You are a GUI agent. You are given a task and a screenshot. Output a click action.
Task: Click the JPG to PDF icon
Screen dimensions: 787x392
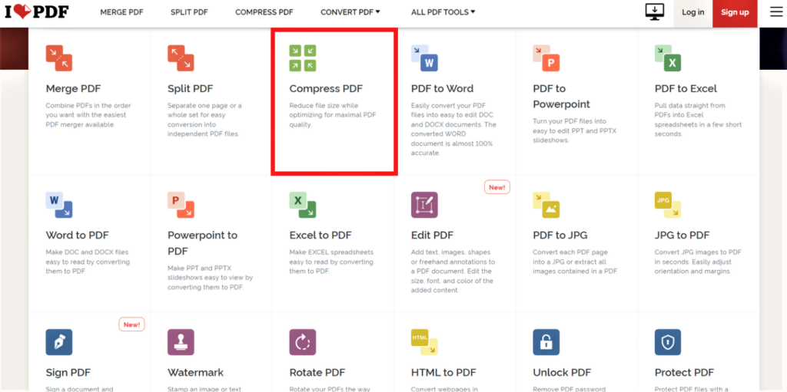tap(668, 205)
